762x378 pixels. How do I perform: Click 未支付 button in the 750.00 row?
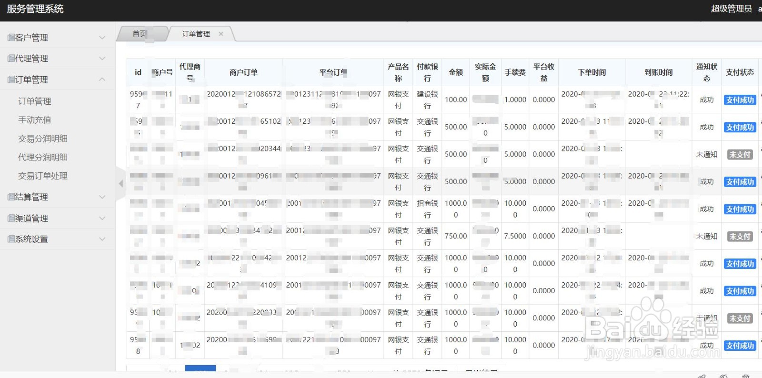point(740,236)
